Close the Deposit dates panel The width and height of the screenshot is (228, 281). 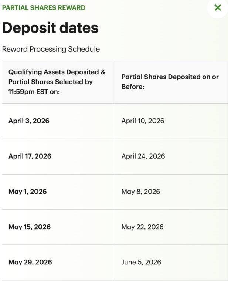pyautogui.click(x=218, y=7)
